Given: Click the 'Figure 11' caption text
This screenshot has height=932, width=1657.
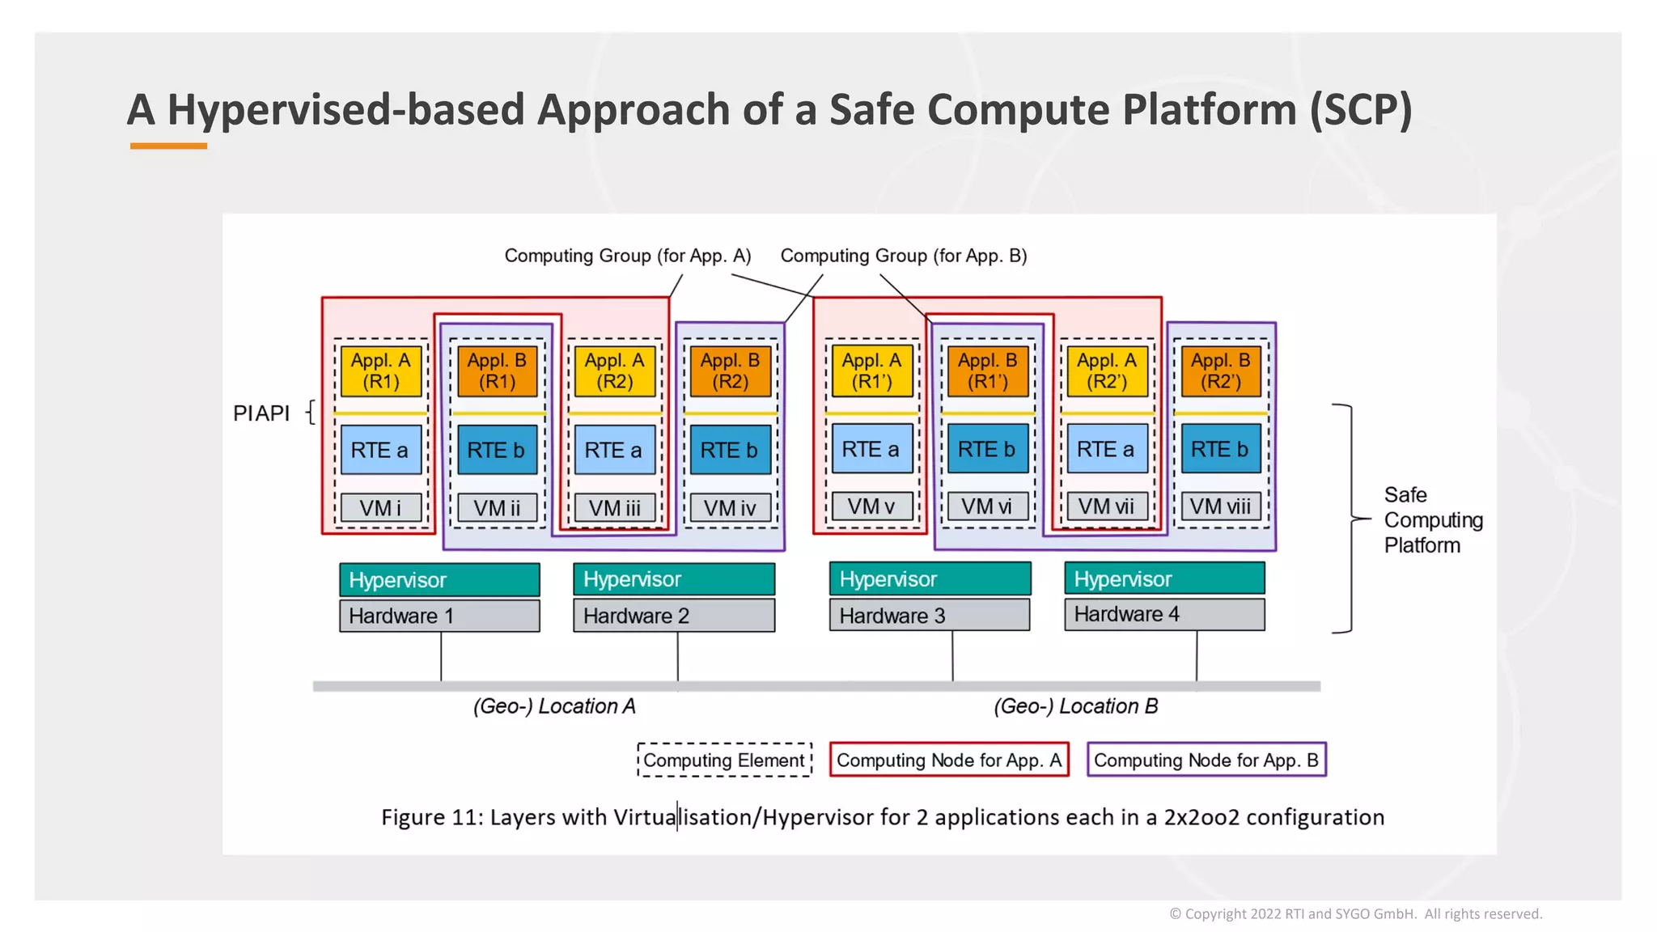Looking at the screenshot, I should click(x=883, y=817).
